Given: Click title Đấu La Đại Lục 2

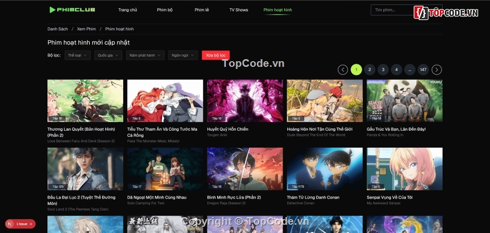Looking at the screenshot, I should pos(81,200).
